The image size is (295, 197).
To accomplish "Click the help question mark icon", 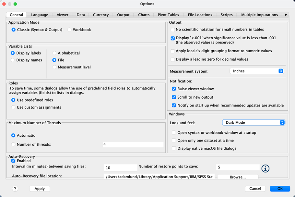I will 15,189.
